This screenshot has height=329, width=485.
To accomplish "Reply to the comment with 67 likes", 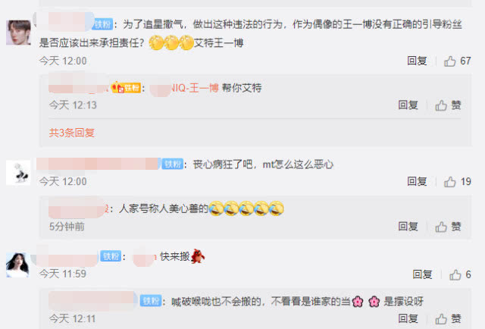I will (x=417, y=61).
